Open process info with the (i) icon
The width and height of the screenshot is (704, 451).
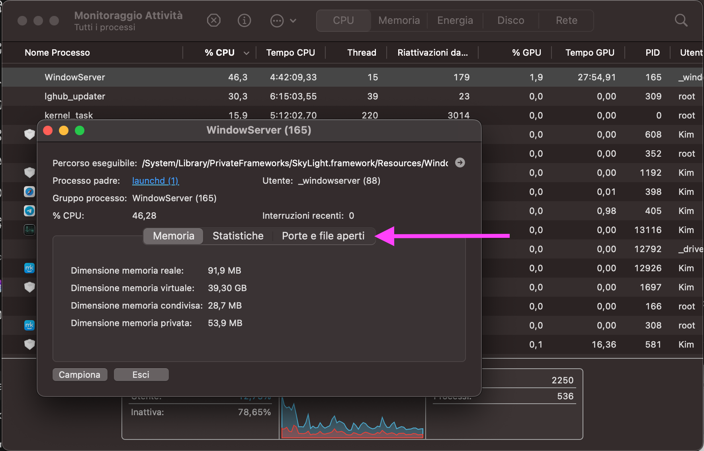coord(244,20)
